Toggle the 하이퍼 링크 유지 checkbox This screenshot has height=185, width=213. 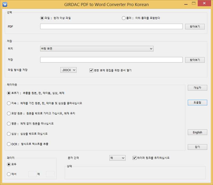[x=134, y=158]
